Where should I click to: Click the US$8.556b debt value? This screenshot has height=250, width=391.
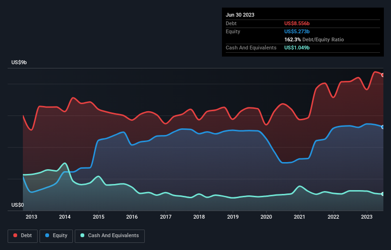(297, 23)
